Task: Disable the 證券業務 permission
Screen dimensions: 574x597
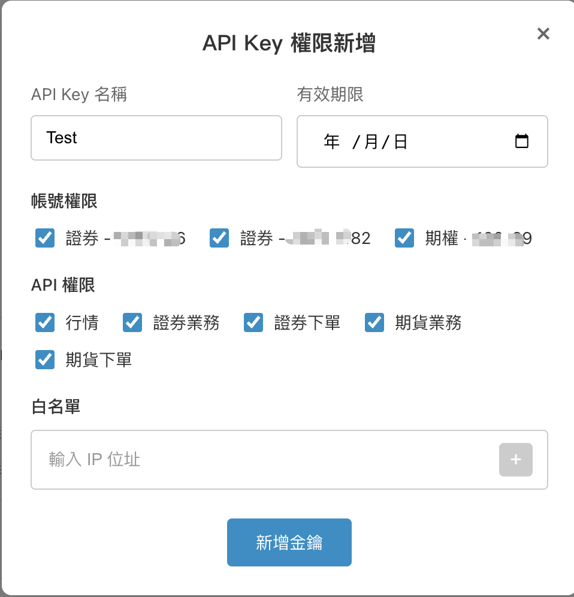Action: (x=132, y=322)
